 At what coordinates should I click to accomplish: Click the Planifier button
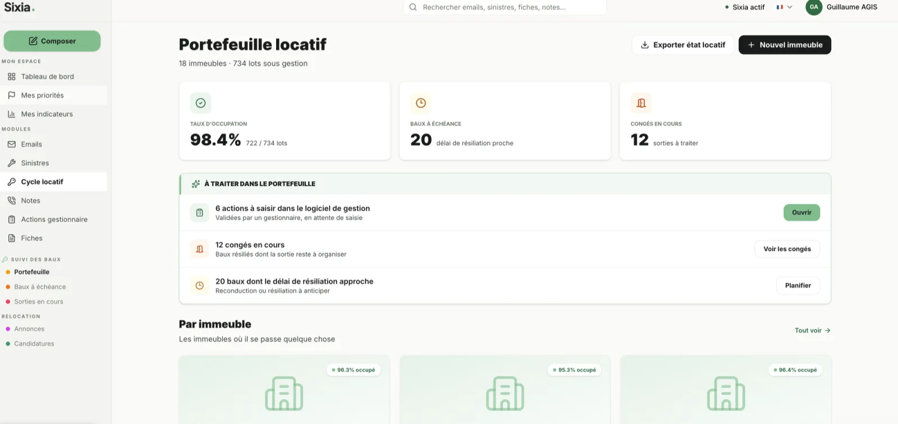click(798, 285)
